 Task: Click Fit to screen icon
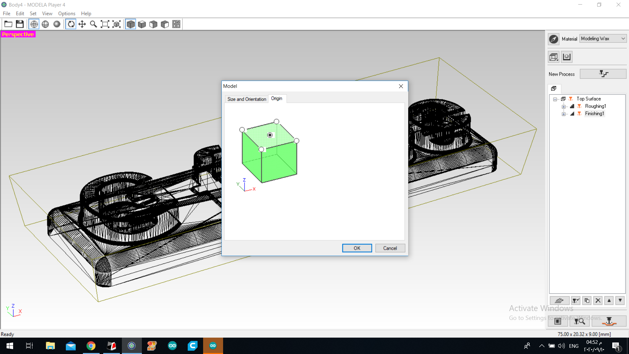point(105,24)
